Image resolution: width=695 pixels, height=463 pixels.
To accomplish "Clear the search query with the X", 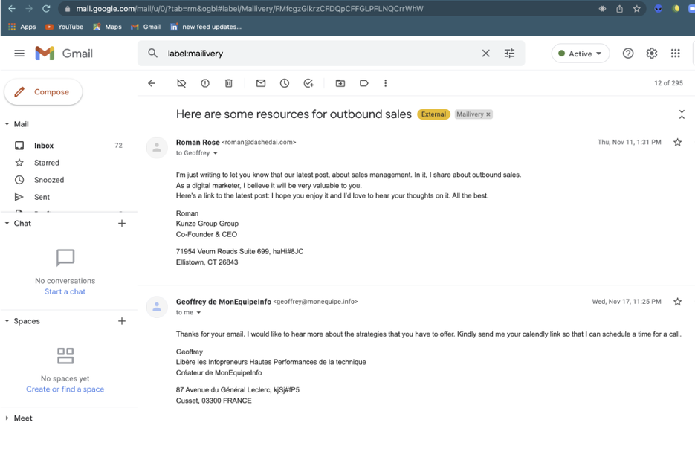I will pyautogui.click(x=486, y=53).
